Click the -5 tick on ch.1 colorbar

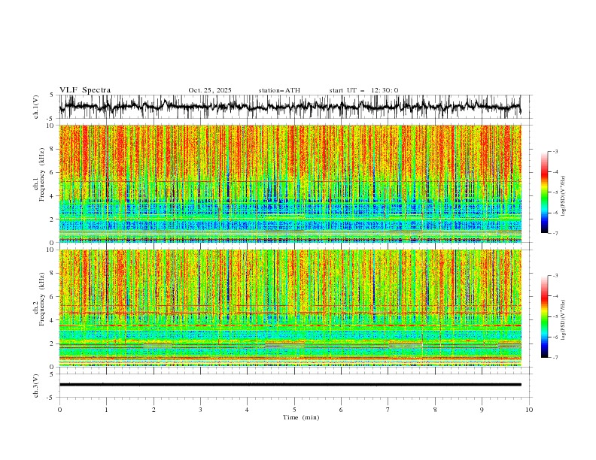(555, 192)
